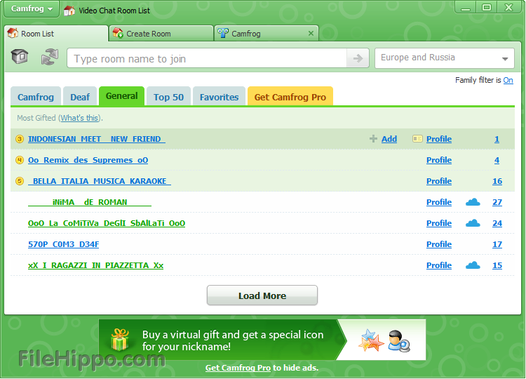
Task: Open the What's this link
Action: coord(79,119)
